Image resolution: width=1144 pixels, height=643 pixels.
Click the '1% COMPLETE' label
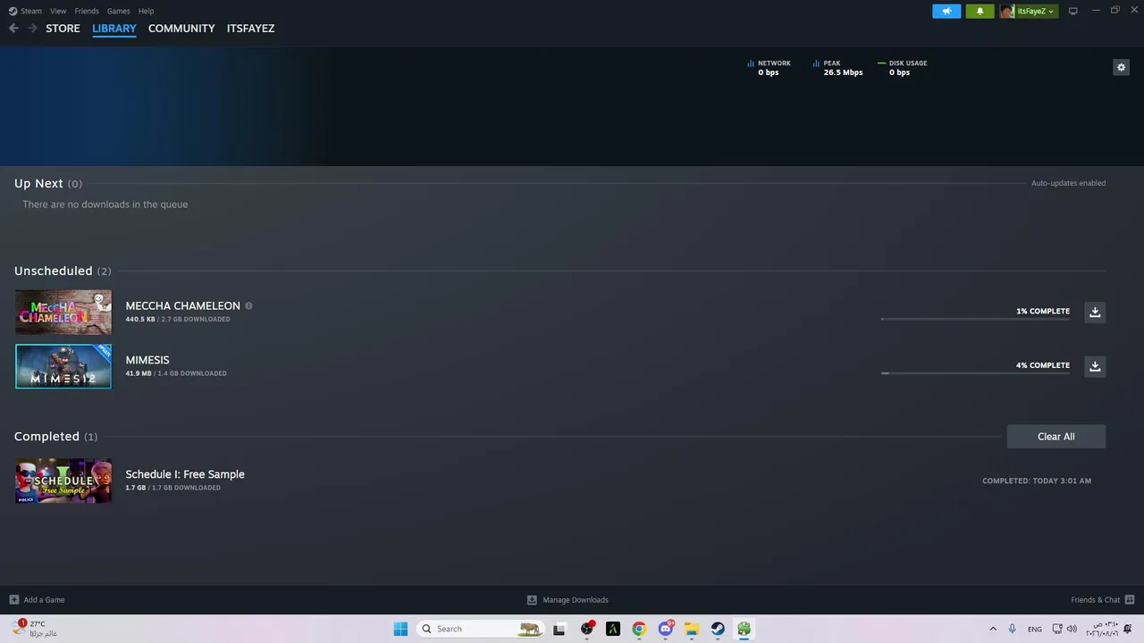(x=1043, y=311)
